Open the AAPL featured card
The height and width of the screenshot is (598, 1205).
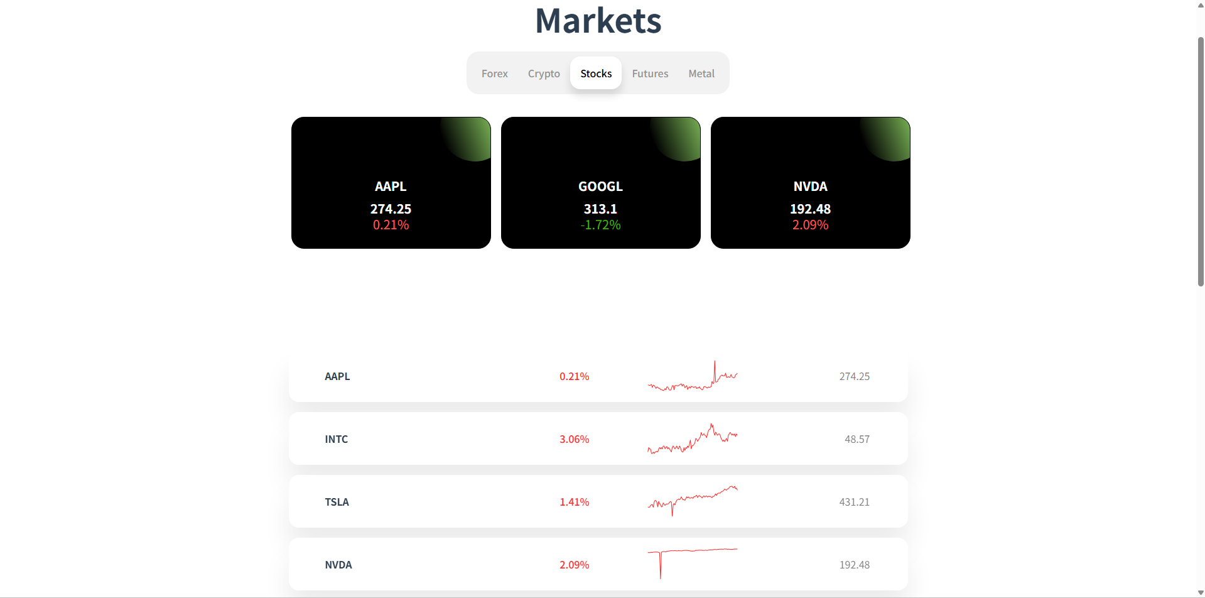[x=391, y=183]
